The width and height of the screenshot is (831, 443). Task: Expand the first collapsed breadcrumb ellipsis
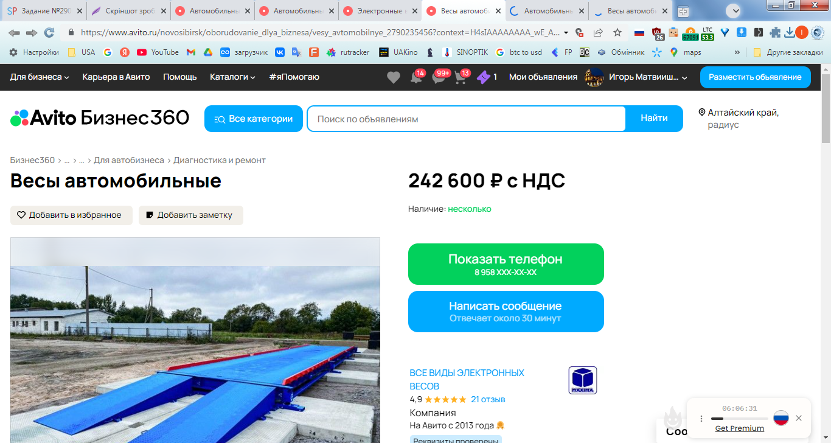coord(67,161)
